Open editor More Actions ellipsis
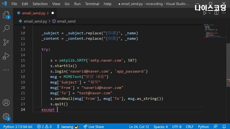Screen dimensions: 230x129 pyautogui.click(x=224, y=13)
